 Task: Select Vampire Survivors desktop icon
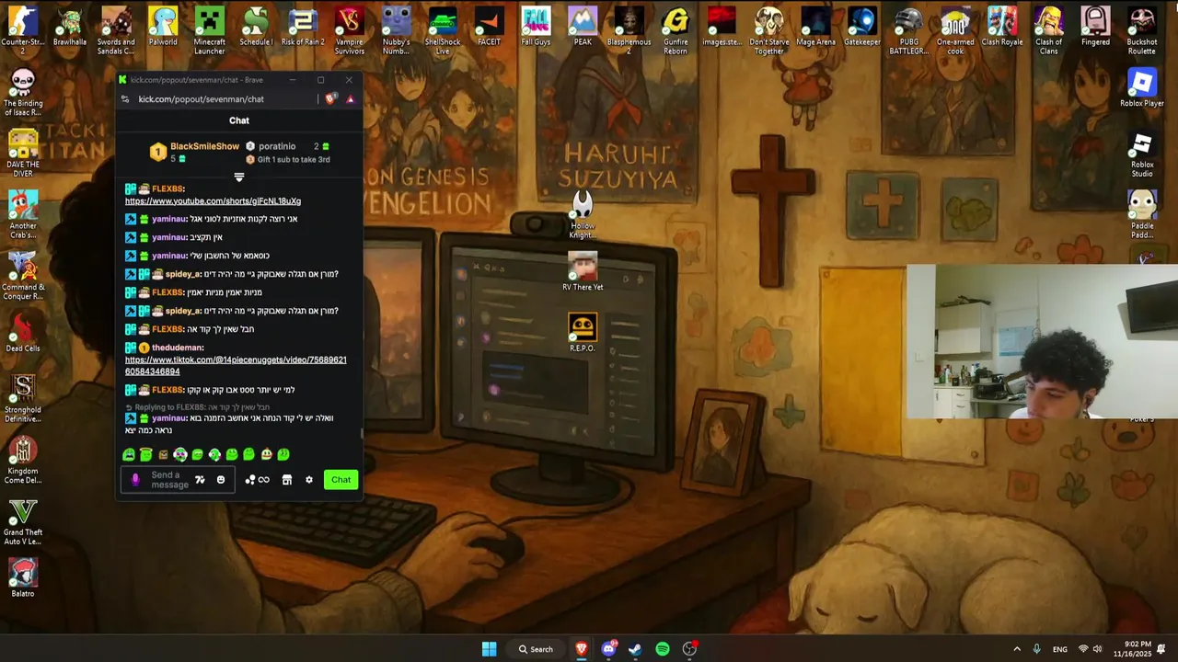click(350, 29)
